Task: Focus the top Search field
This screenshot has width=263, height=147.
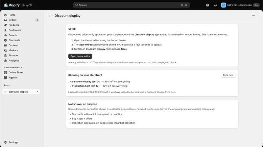Action: (x=131, y=5)
